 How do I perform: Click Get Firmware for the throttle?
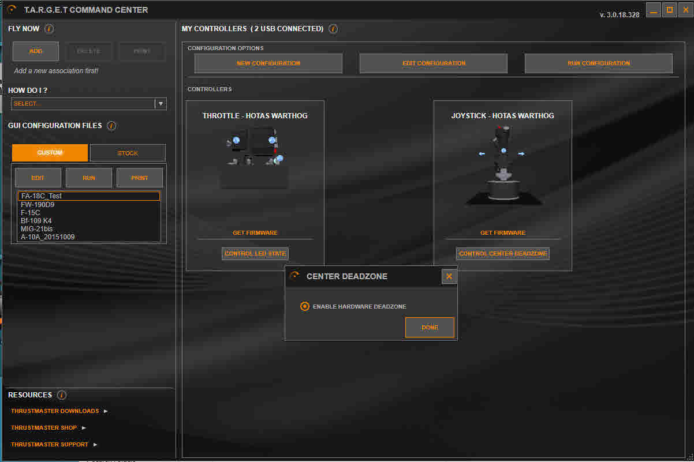[255, 233]
